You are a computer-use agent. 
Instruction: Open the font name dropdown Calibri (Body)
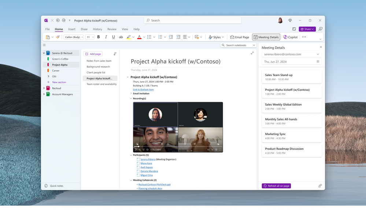click(x=74, y=37)
